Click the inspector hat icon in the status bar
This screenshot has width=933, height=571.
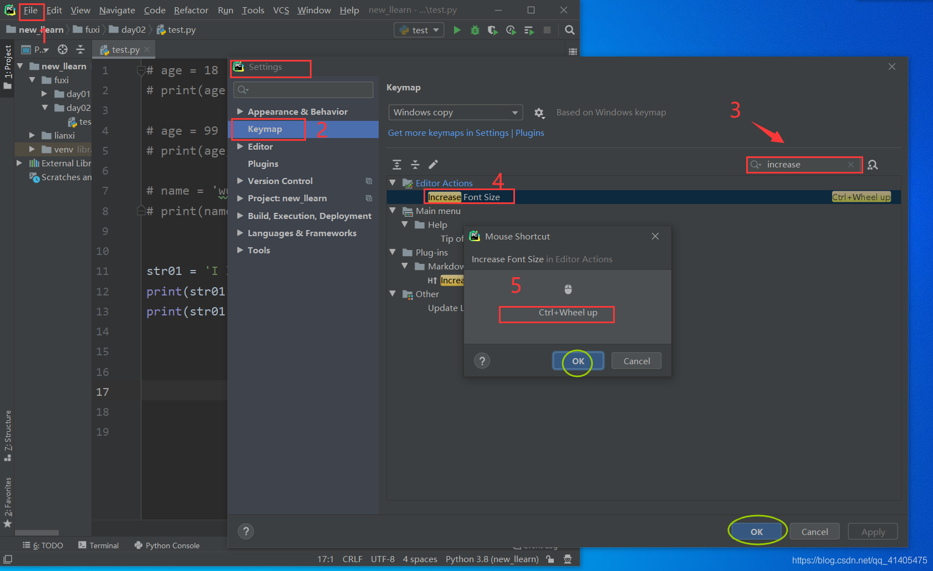click(x=568, y=559)
